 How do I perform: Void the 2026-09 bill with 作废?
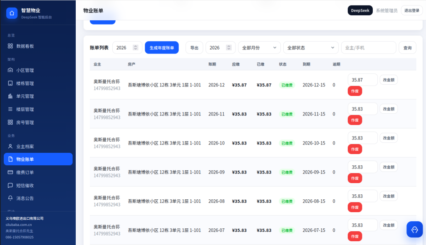click(x=355, y=178)
